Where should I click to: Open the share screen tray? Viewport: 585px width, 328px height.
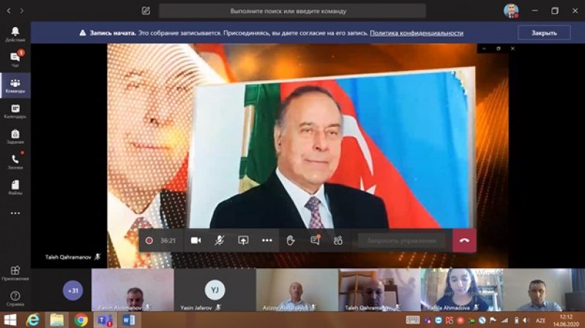click(243, 240)
